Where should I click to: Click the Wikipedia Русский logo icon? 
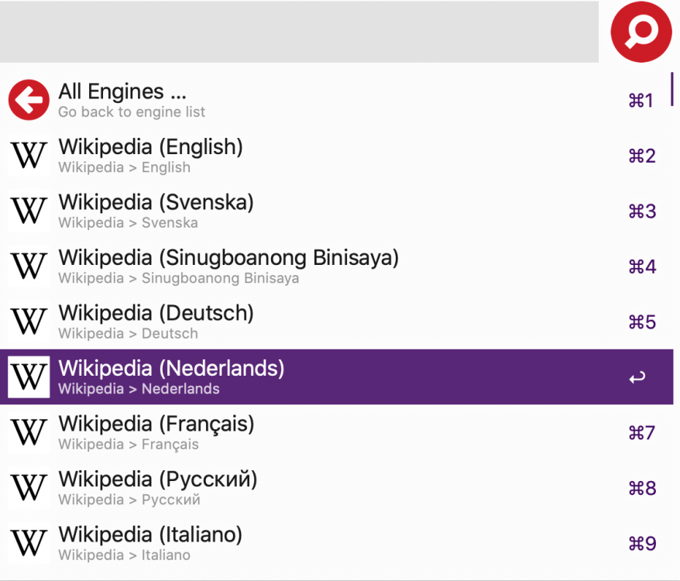click(29, 488)
